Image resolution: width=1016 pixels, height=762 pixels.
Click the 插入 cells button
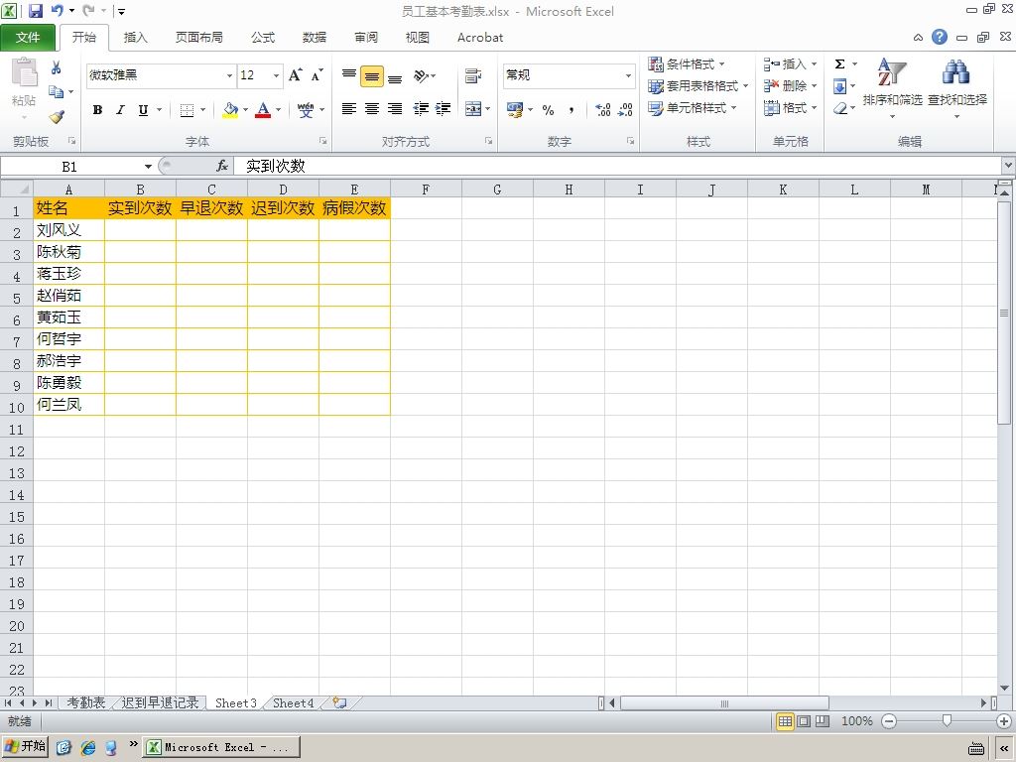click(790, 63)
